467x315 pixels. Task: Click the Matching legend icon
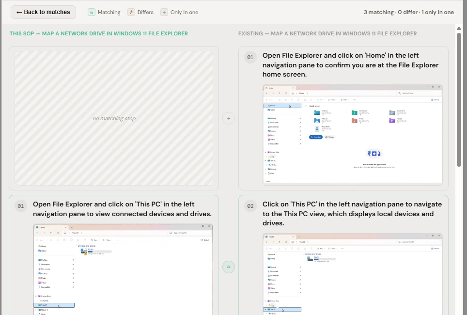point(92,12)
